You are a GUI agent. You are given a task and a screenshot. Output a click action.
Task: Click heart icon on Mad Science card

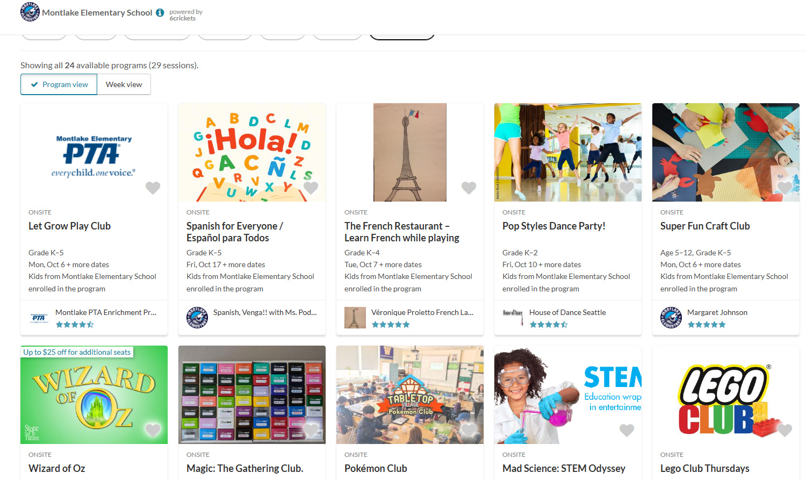click(x=627, y=430)
